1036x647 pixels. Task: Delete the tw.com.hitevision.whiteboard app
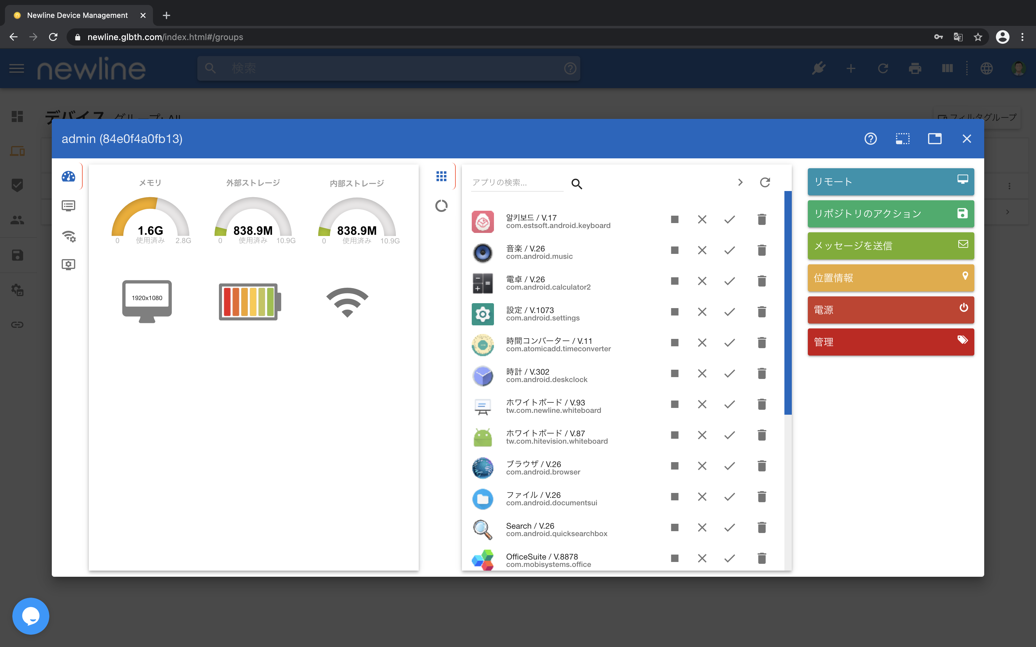coord(762,435)
